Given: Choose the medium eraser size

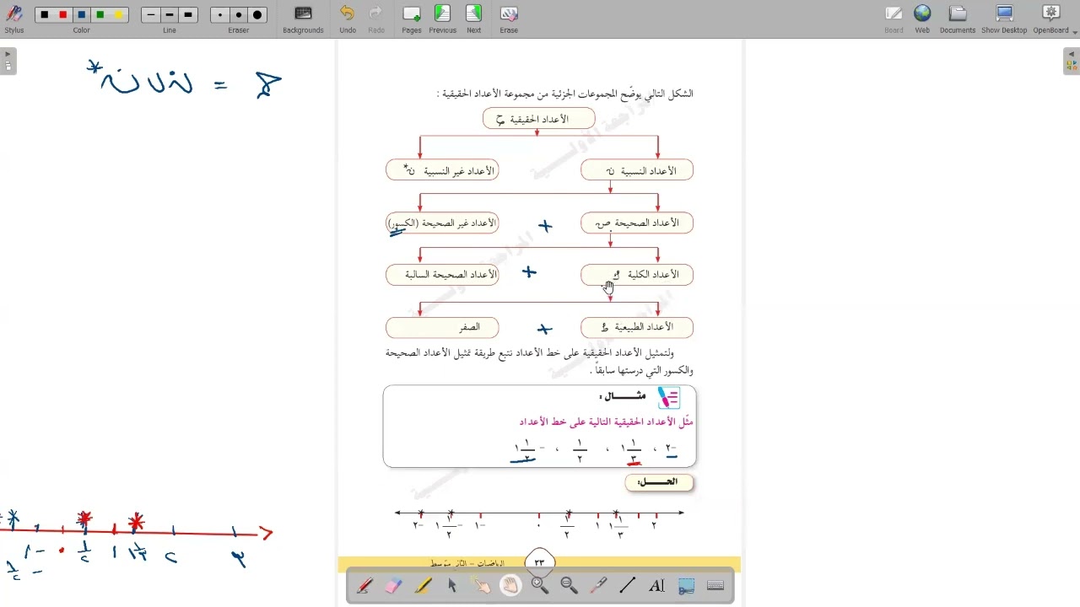Looking at the screenshot, I should tap(239, 14).
